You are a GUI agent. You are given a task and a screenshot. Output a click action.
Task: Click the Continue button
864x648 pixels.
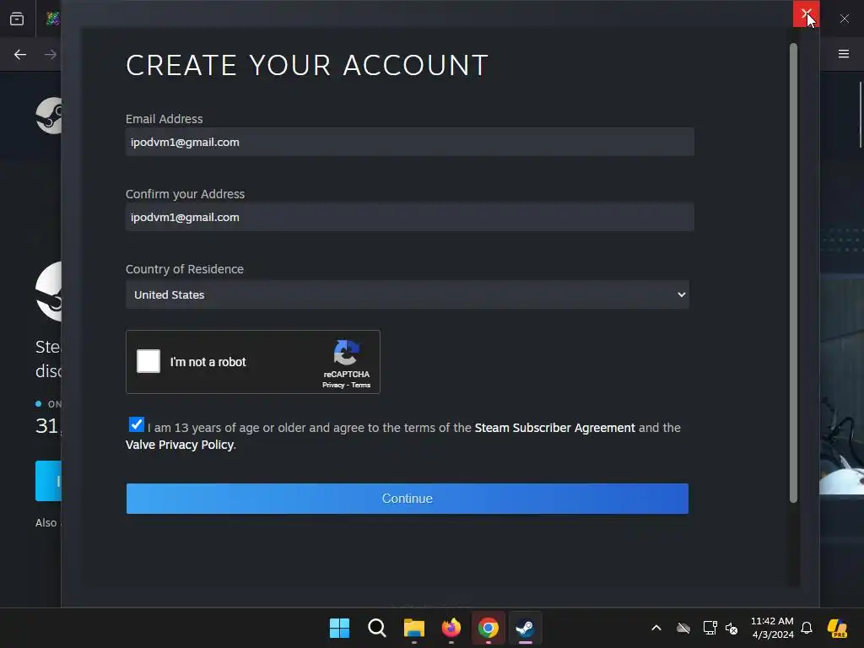pyautogui.click(x=408, y=499)
